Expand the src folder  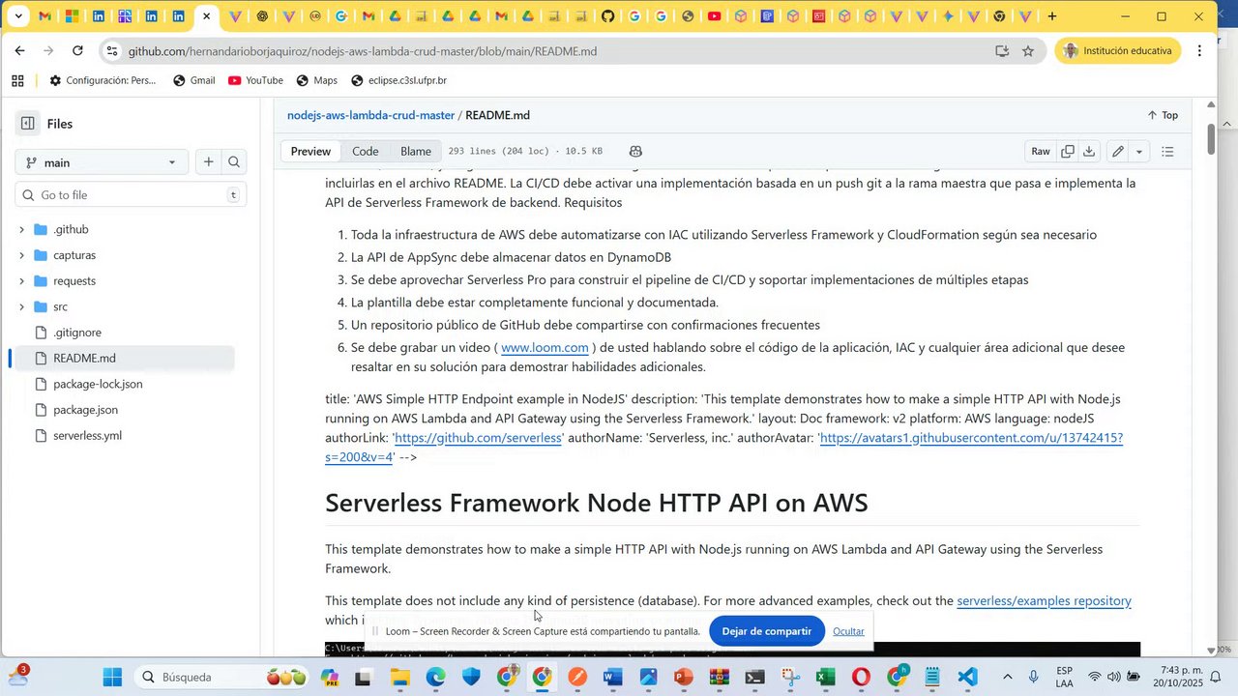(x=22, y=306)
